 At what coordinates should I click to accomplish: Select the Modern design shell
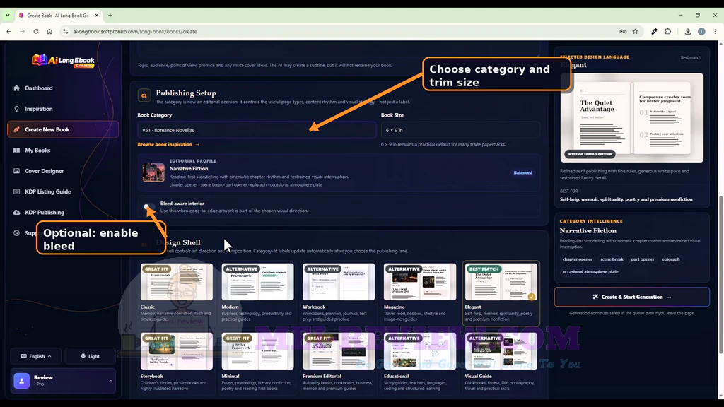point(257,293)
